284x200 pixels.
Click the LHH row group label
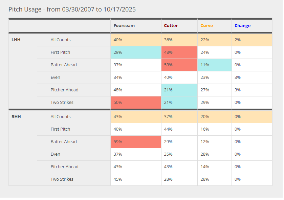pos(16,40)
